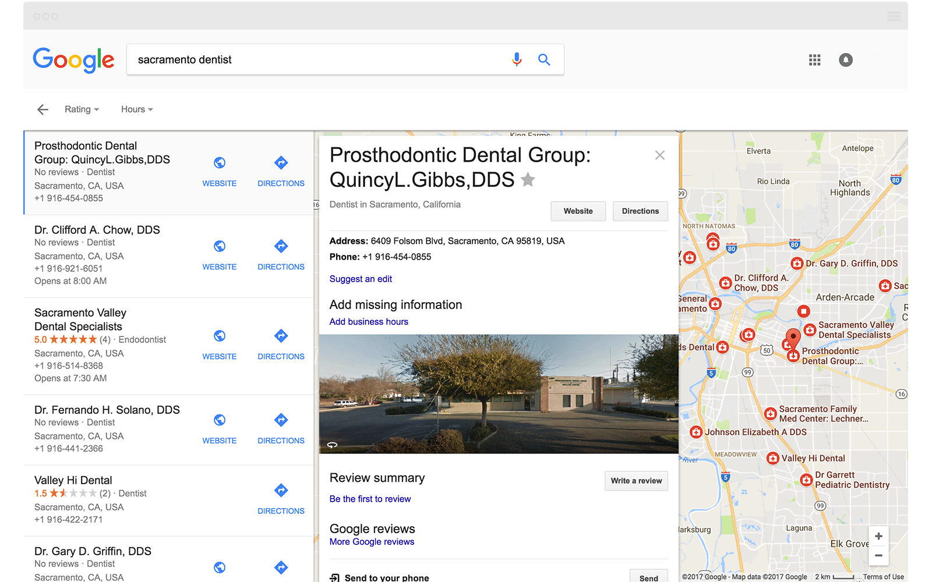Zoom out on the map
Screen dimensions: 932x582
(x=878, y=555)
